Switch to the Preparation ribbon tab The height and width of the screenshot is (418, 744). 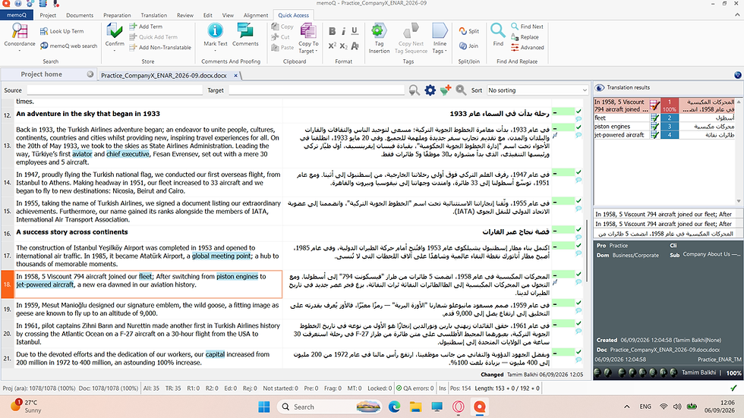(117, 15)
